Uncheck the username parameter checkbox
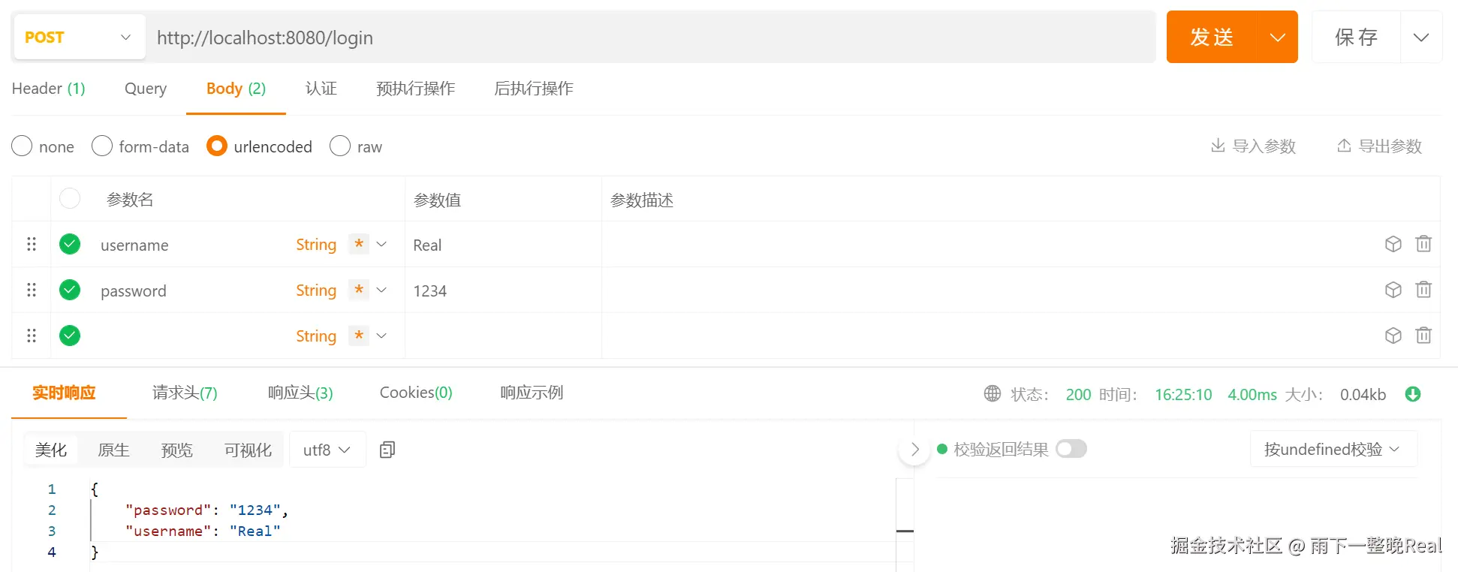The width and height of the screenshot is (1458, 572). pos(70,244)
